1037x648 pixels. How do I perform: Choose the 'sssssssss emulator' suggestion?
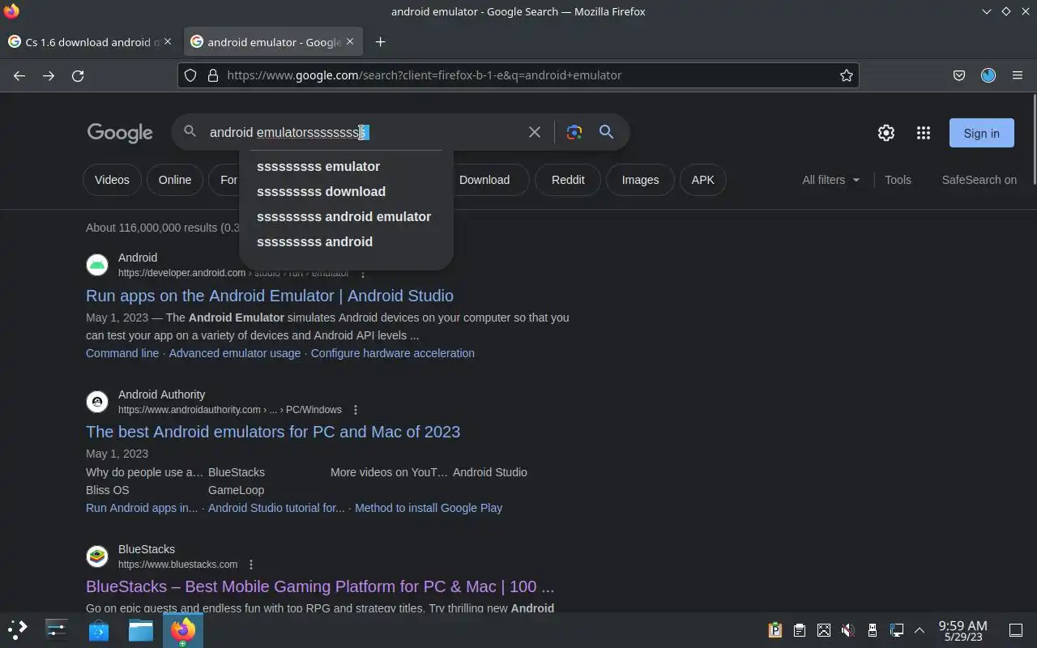[347, 166]
